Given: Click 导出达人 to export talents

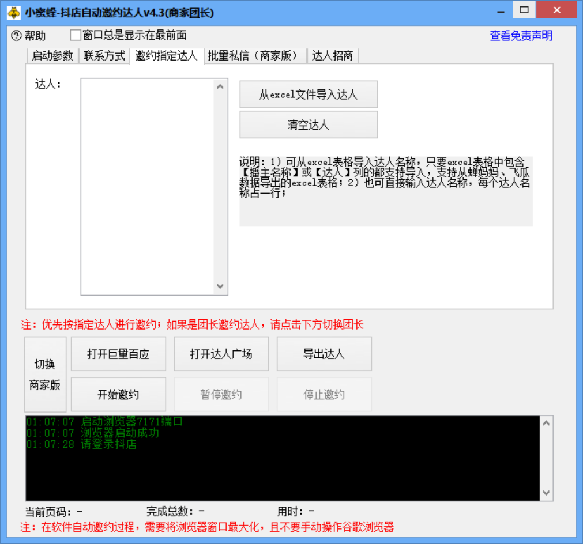Looking at the screenshot, I should 324,353.
